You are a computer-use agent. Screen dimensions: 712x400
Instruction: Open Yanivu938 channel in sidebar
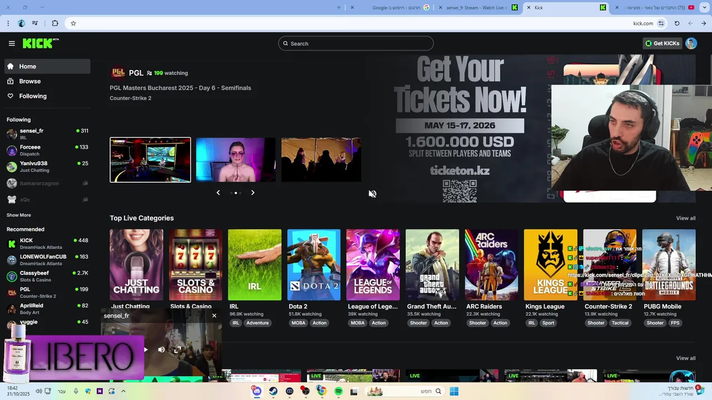pos(47,167)
